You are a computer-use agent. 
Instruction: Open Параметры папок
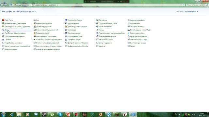(x=41, y=33)
